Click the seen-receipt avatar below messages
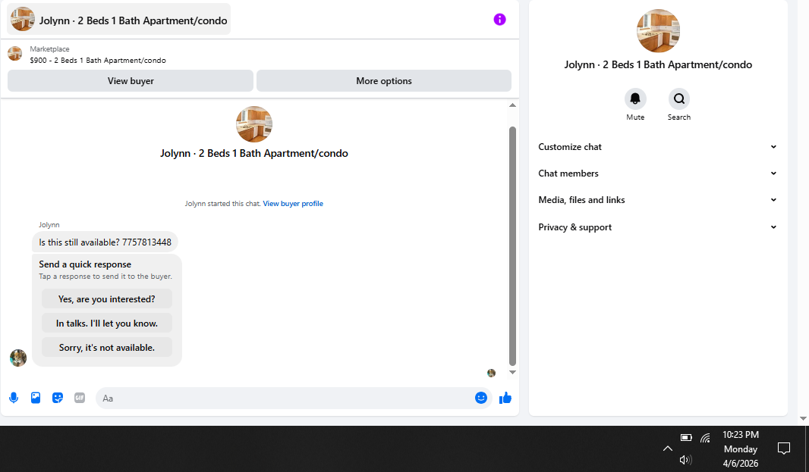 pos(491,373)
